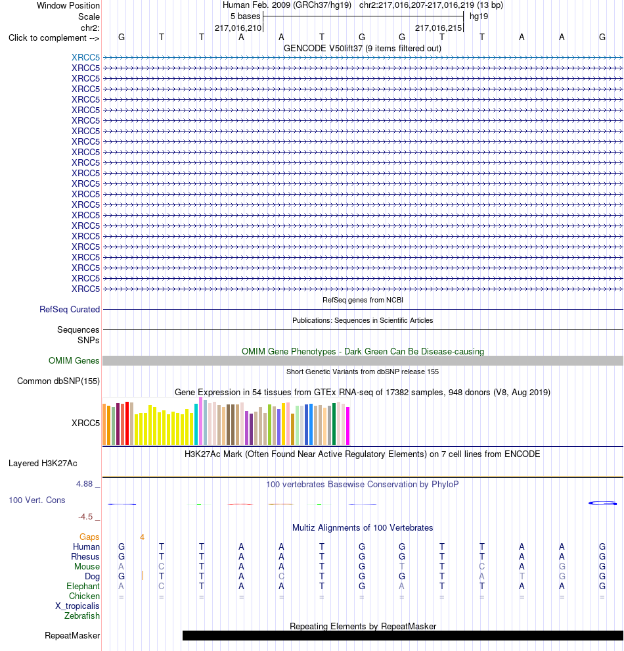This screenshot has width=624, height=651.
Task: Click the black RepeatMasker element bar
Action: pyautogui.click(x=403, y=636)
